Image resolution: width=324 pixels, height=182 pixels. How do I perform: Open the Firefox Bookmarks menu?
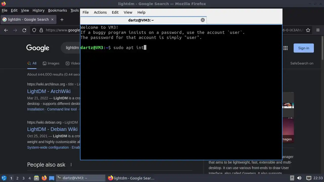pos(57,10)
